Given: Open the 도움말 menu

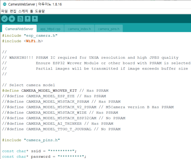Looking at the screenshot, I should 40,11.
